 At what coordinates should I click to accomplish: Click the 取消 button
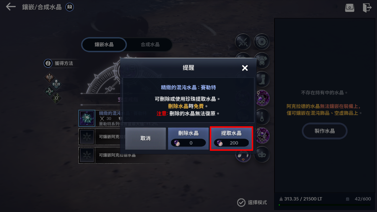tap(145, 138)
